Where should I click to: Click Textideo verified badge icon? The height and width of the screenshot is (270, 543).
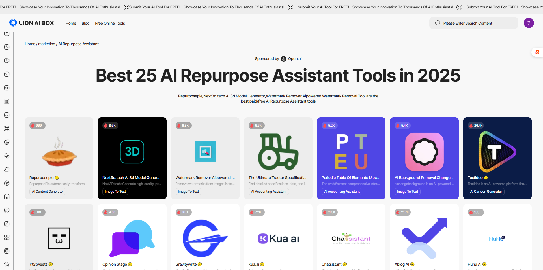(x=486, y=178)
